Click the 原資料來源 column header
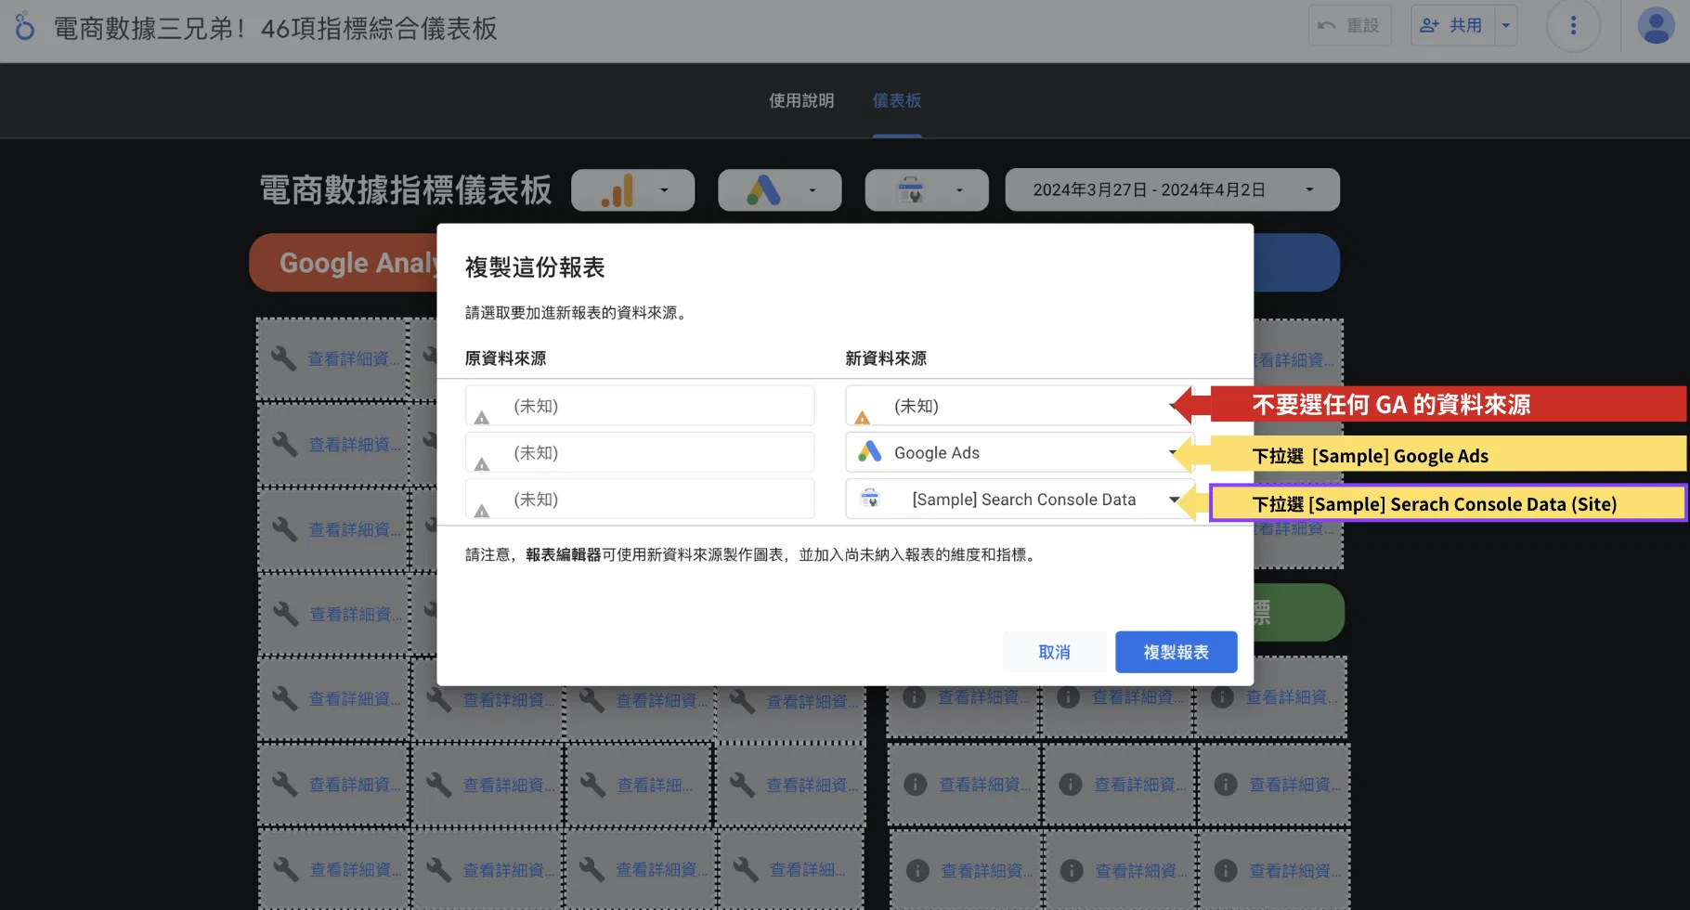This screenshot has width=1690, height=910. 505,358
